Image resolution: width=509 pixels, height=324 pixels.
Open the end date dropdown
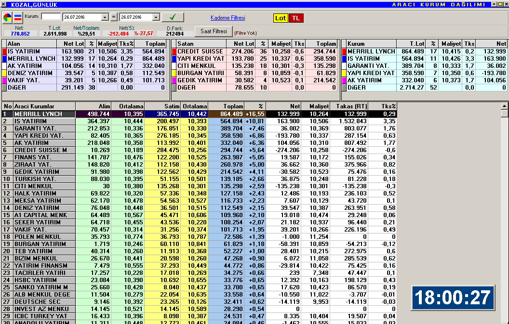[x=156, y=17]
